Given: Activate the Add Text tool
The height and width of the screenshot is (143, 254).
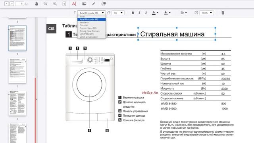Looking at the screenshot, I should point(74,4).
